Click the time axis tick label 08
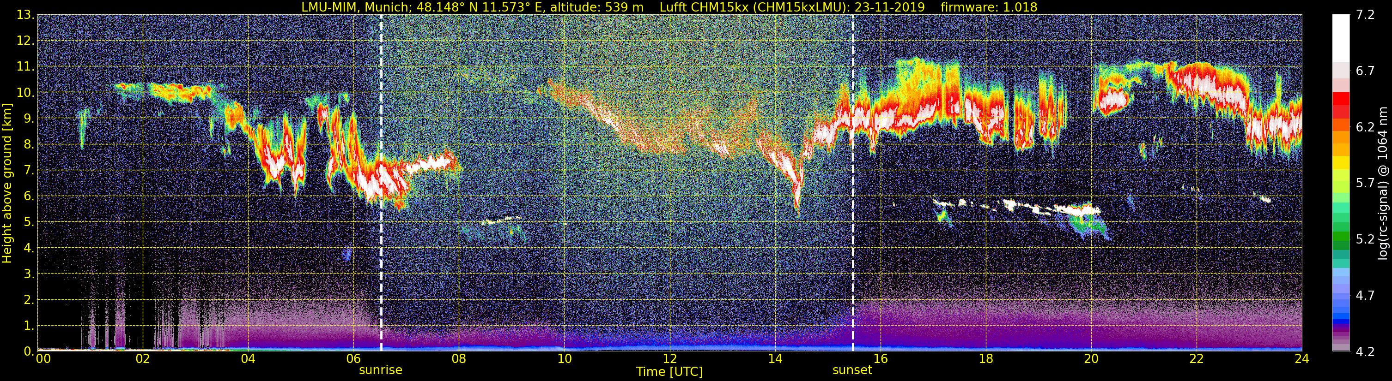This screenshot has height=381, width=1392. pyautogui.click(x=459, y=359)
